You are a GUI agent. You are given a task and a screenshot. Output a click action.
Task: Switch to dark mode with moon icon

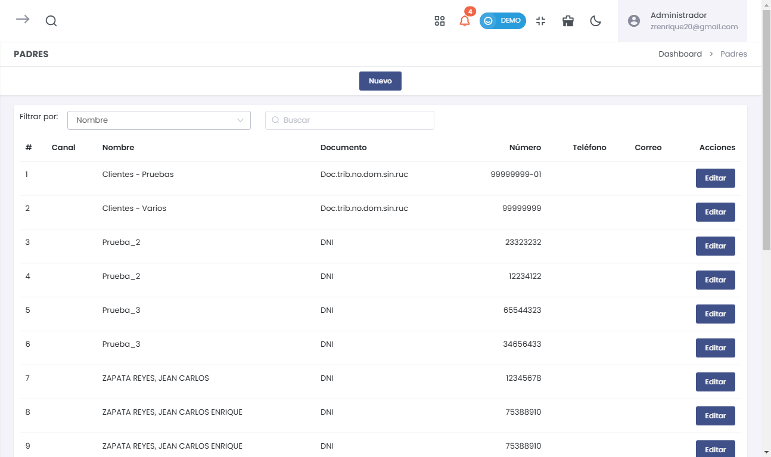coord(595,21)
